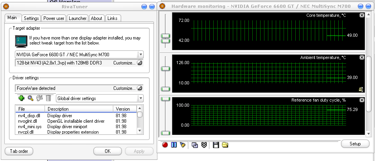Close the Reference fan duty cycle graph
This screenshot has height=161, width=375.
(x=362, y=100)
